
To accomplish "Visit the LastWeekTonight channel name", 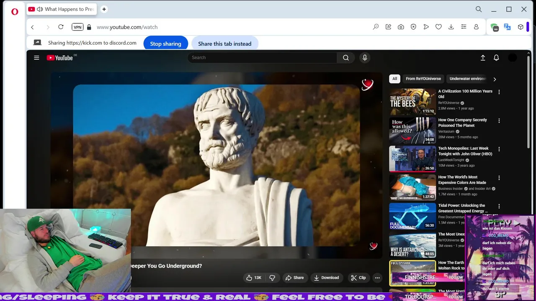I will 451,160.
